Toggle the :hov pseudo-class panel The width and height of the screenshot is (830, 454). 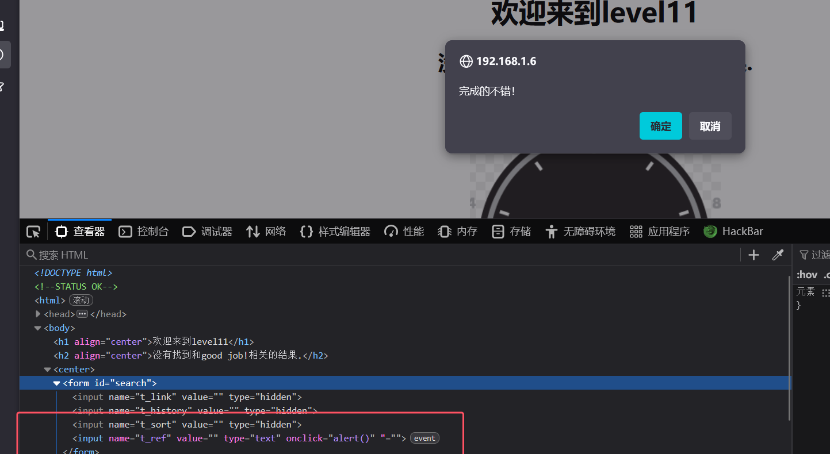(806, 275)
